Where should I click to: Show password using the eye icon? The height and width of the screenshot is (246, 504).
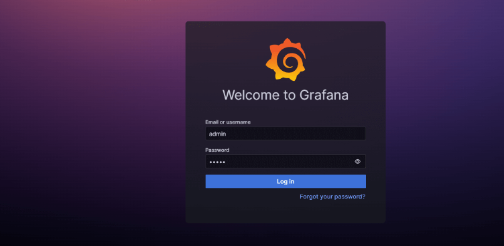tap(357, 161)
